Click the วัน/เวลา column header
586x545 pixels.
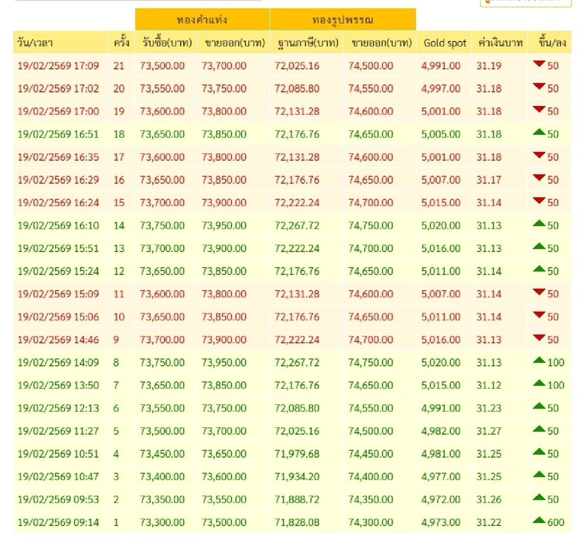click(35, 43)
